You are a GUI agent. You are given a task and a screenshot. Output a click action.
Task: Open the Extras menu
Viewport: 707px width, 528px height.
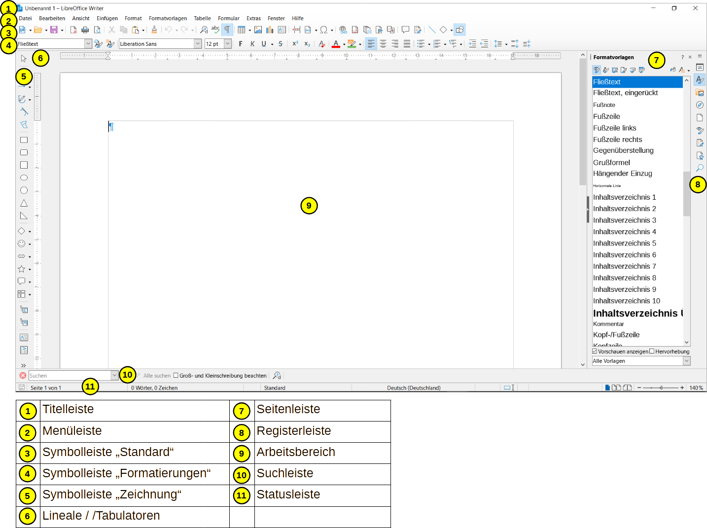click(x=253, y=18)
